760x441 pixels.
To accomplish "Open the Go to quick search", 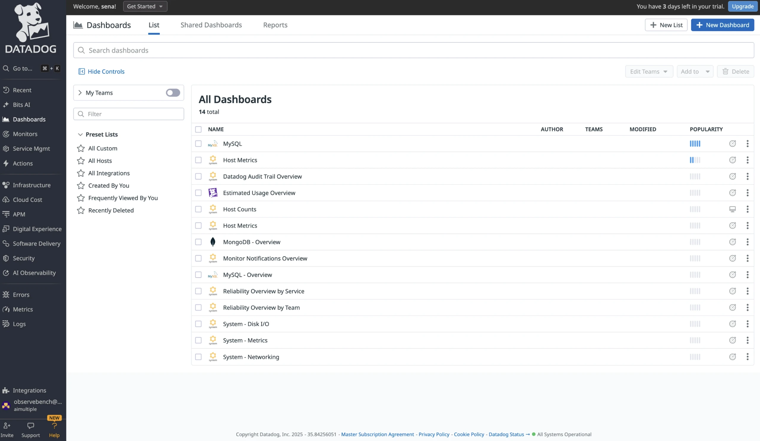I will click(31, 69).
